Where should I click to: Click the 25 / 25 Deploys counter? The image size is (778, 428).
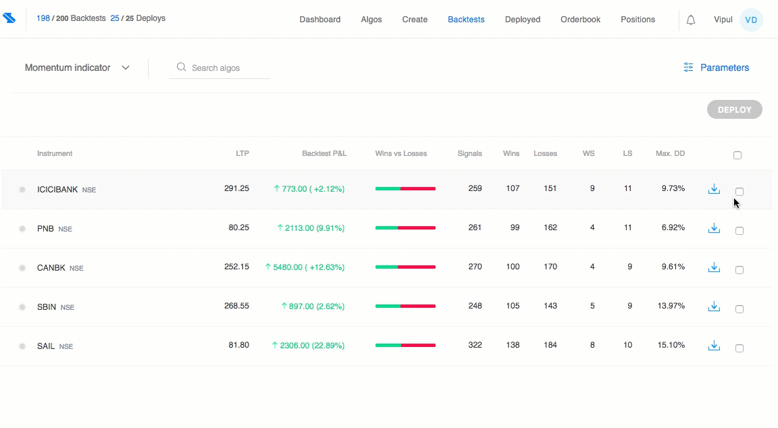(x=138, y=18)
